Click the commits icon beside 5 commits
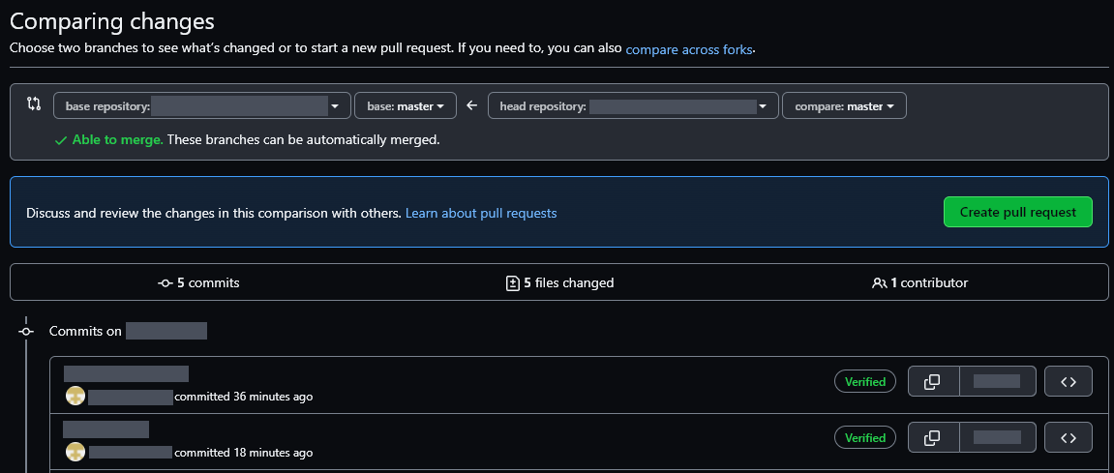This screenshot has height=473, width=1114. [x=165, y=283]
